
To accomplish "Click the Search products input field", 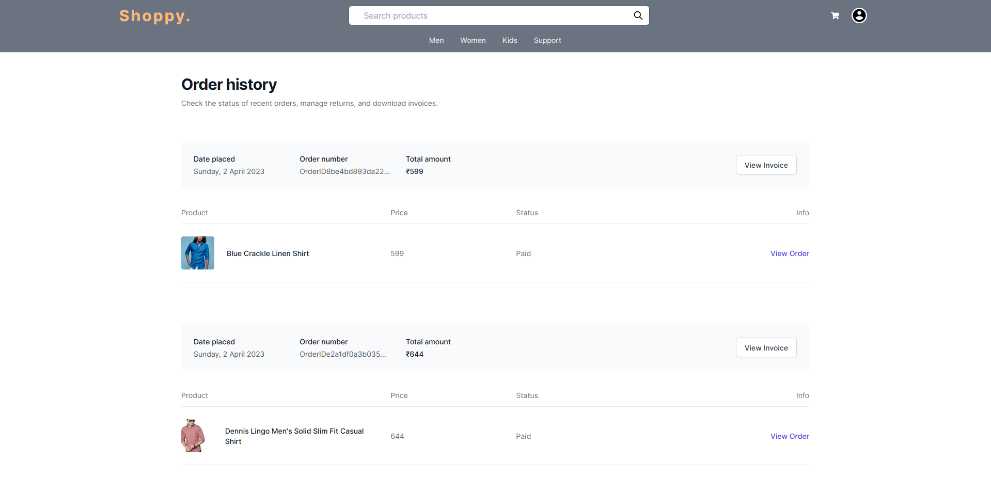I will point(491,15).
